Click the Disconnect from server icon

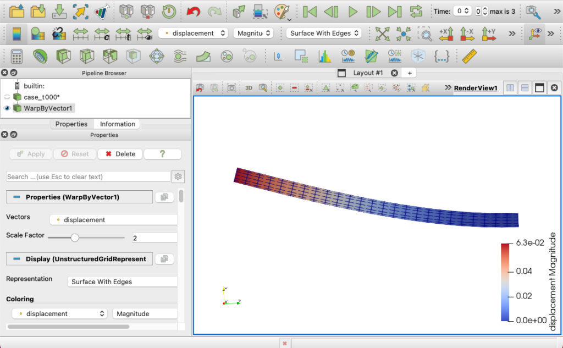147,12
